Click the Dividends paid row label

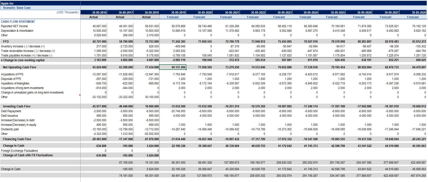click(10, 129)
